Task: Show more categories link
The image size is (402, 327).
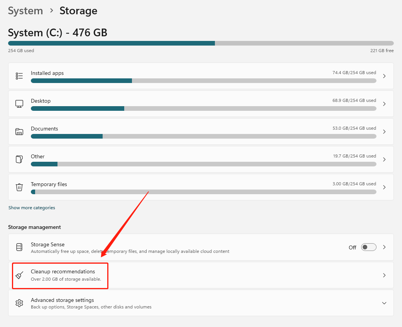Action: [32, 208]
